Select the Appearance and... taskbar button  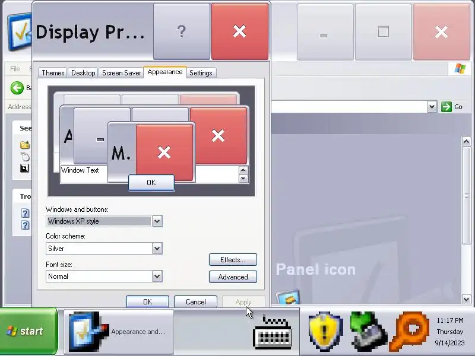[119, 332]
